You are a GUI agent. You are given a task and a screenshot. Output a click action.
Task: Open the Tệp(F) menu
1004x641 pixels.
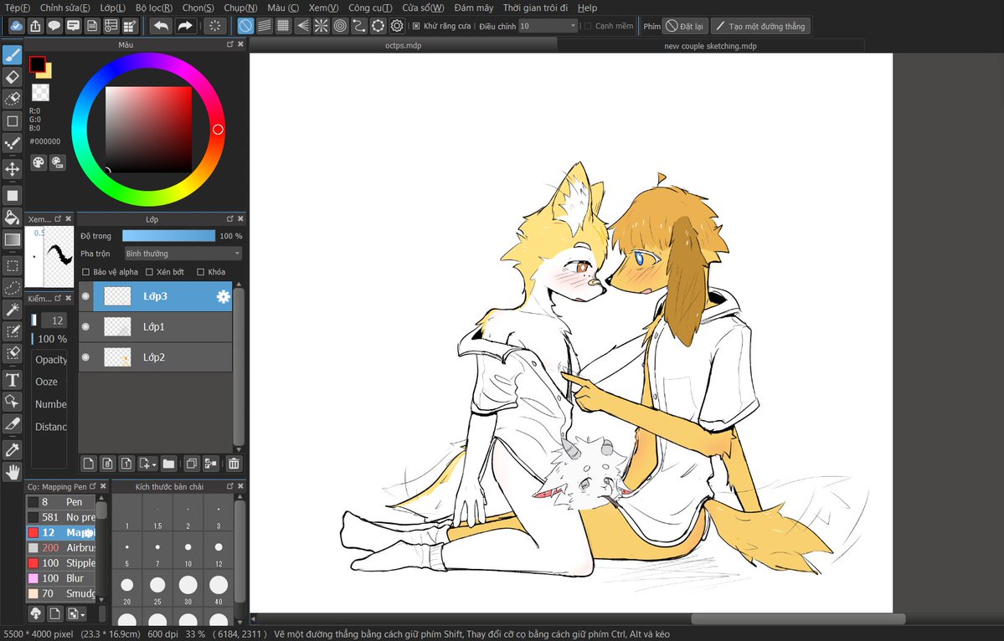(18, 8)
